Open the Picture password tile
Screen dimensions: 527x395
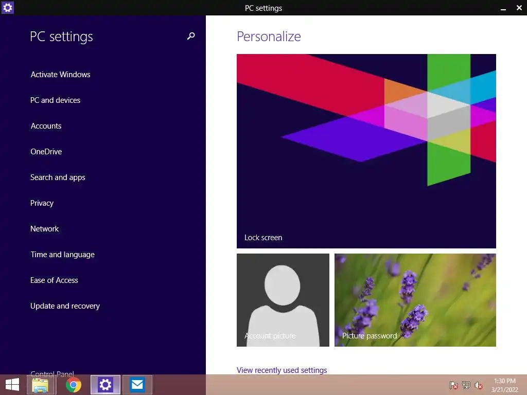coord(415,300)
